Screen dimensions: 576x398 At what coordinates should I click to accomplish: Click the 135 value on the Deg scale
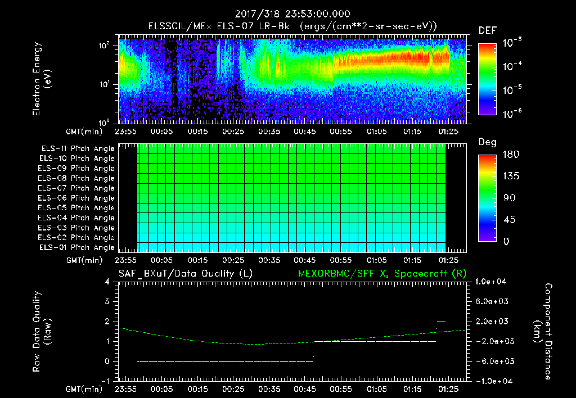pyautogui.click(x=511, y=177)
